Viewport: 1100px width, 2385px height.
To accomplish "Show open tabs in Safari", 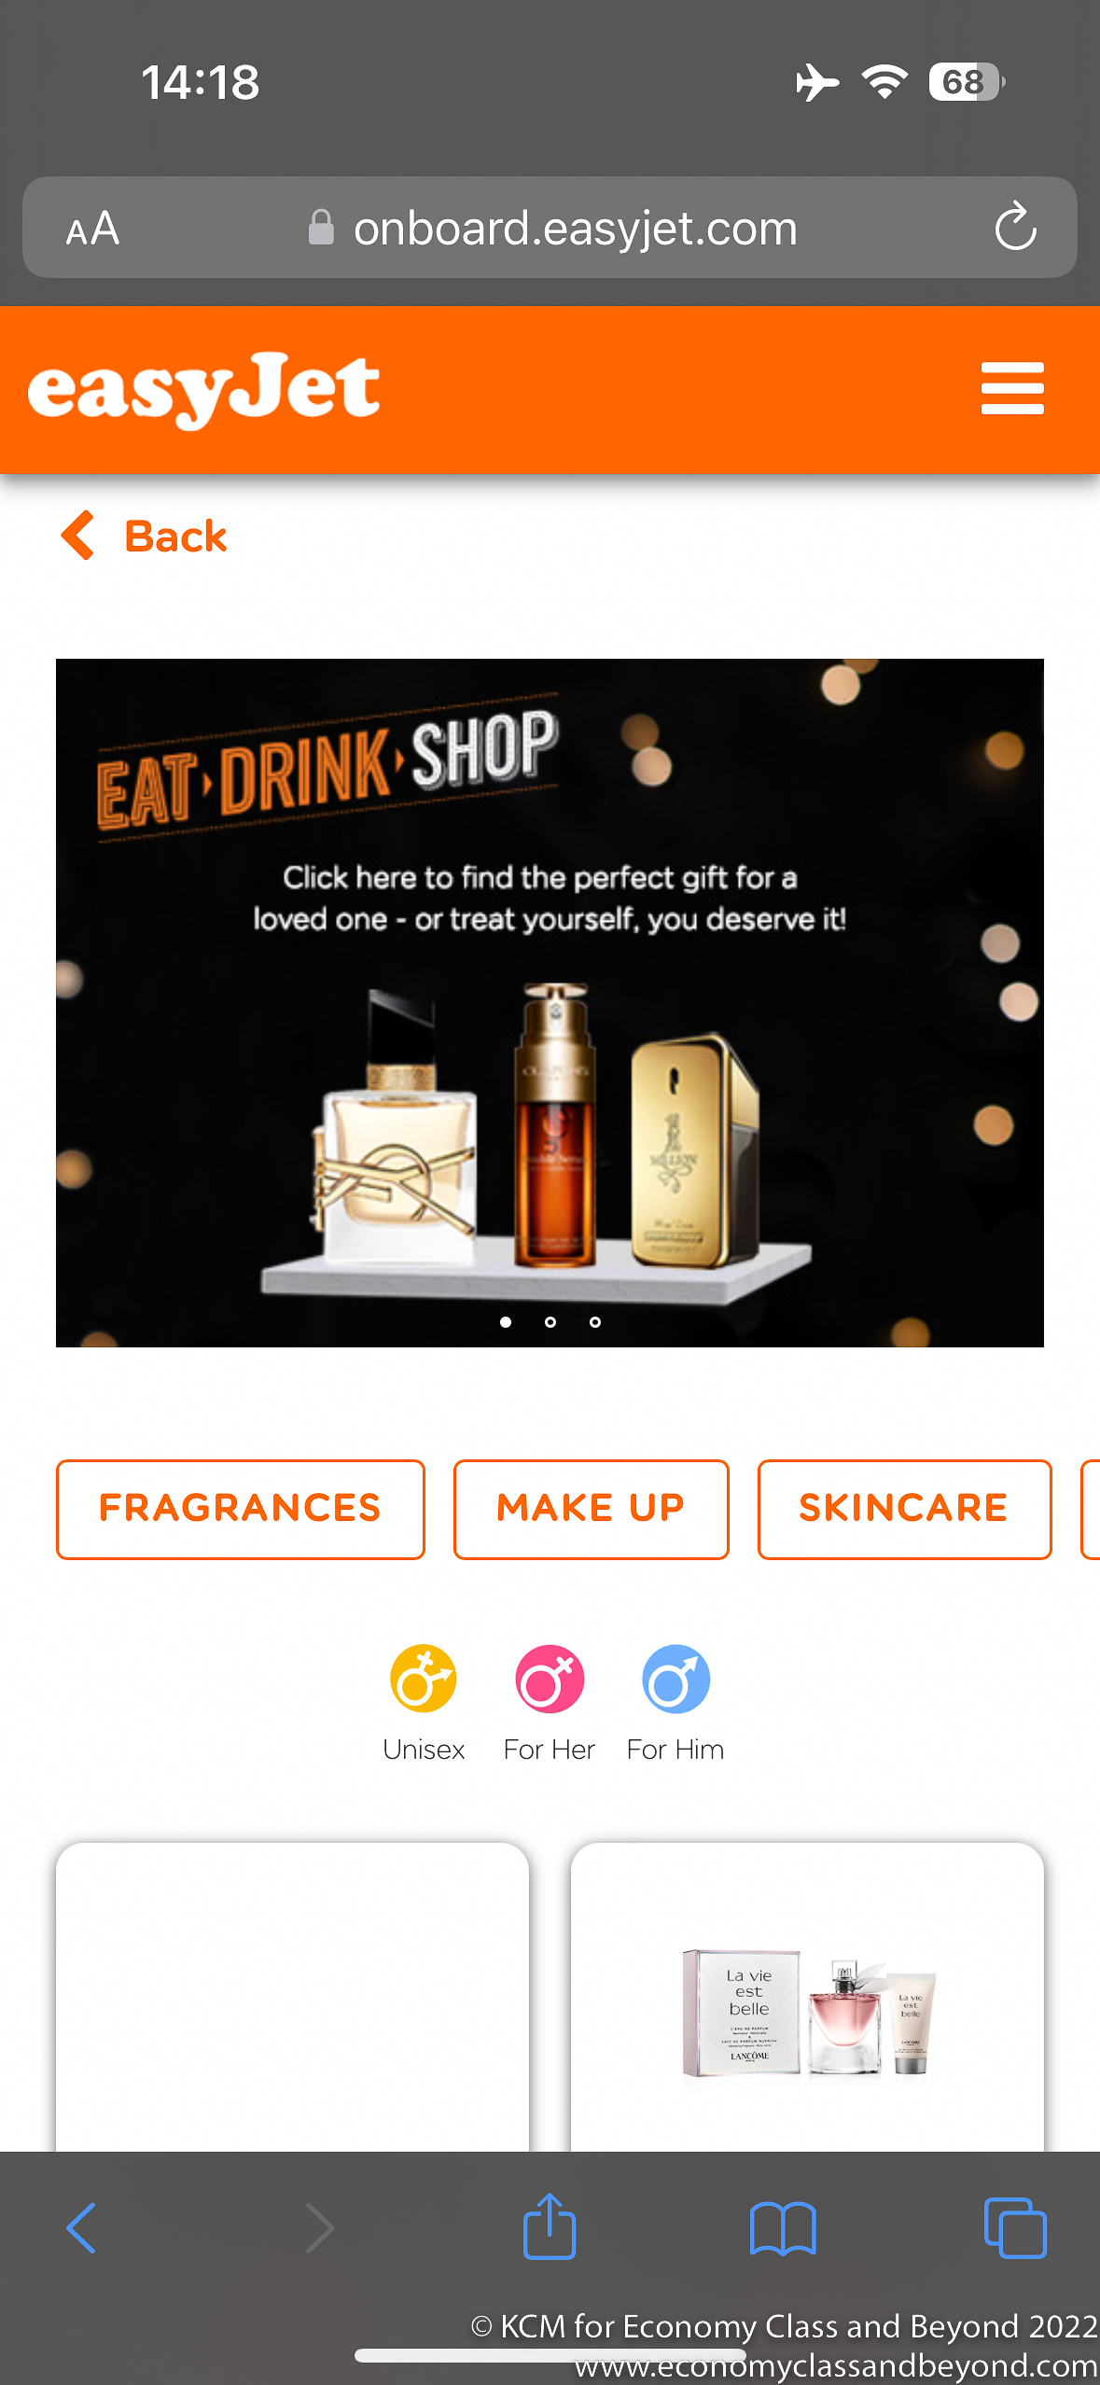I will pyautogui.click(x=1015, y=2228).
